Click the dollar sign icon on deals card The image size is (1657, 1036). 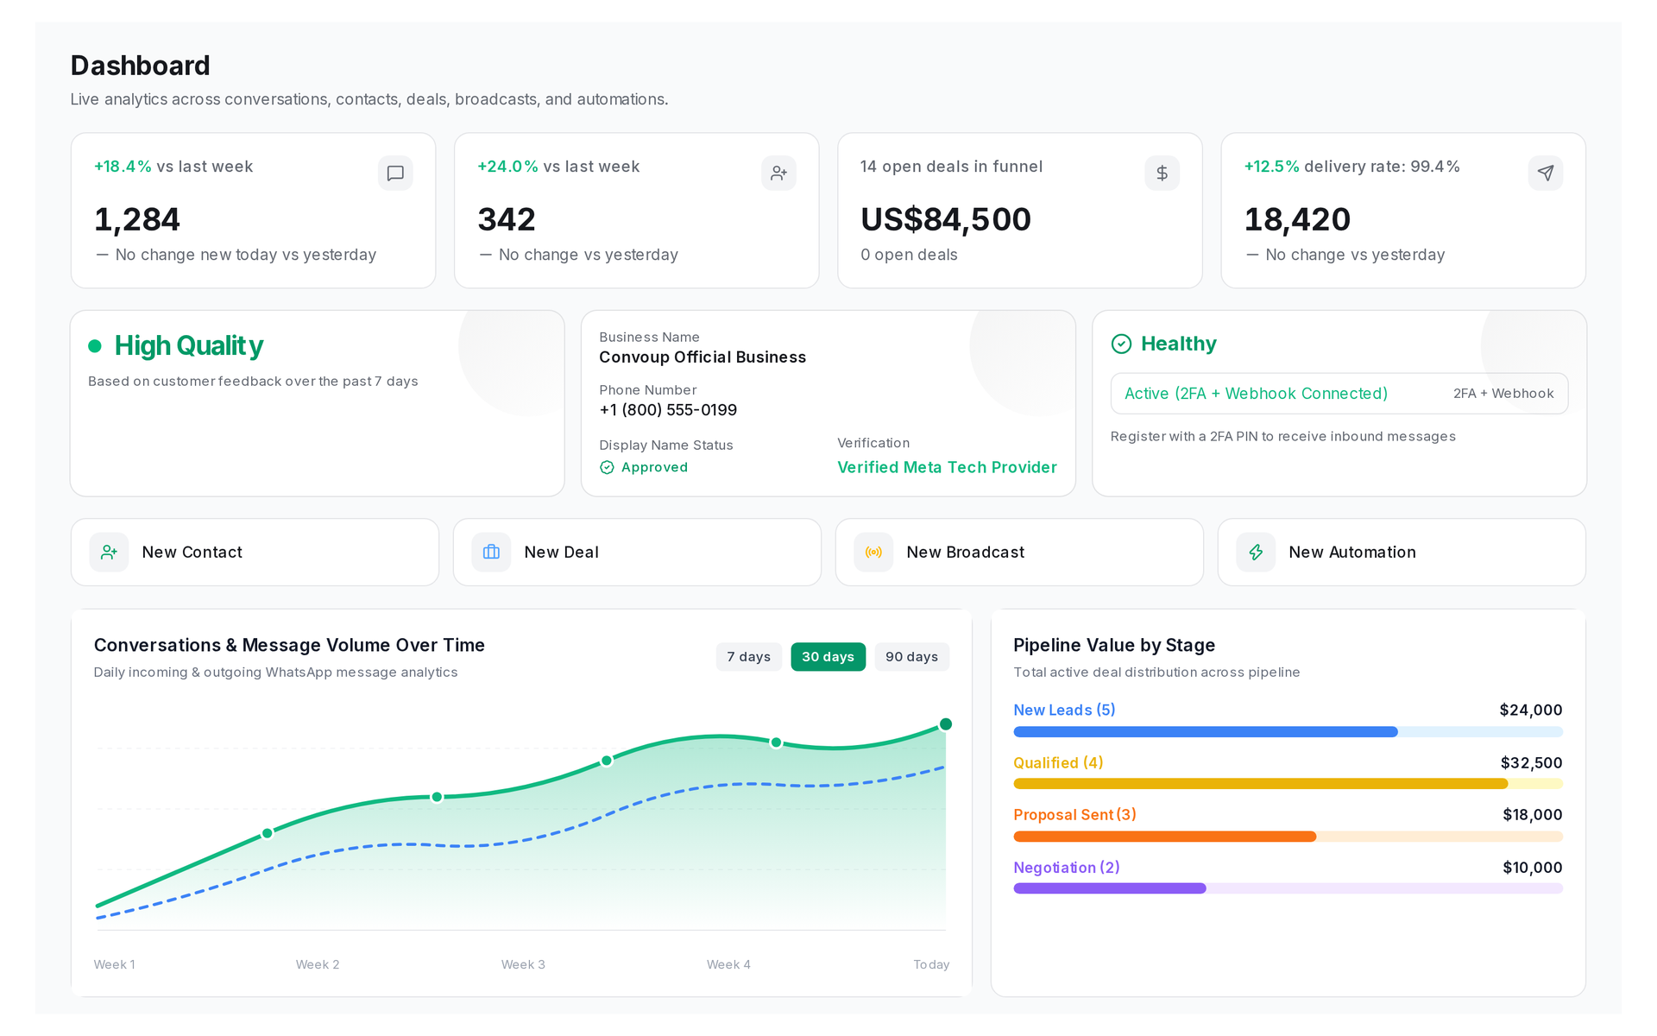(1162, 174)
